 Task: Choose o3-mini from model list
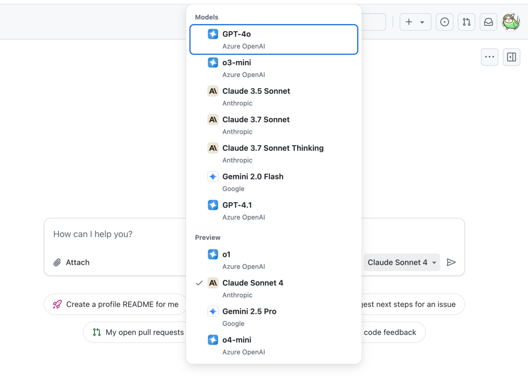274,68
